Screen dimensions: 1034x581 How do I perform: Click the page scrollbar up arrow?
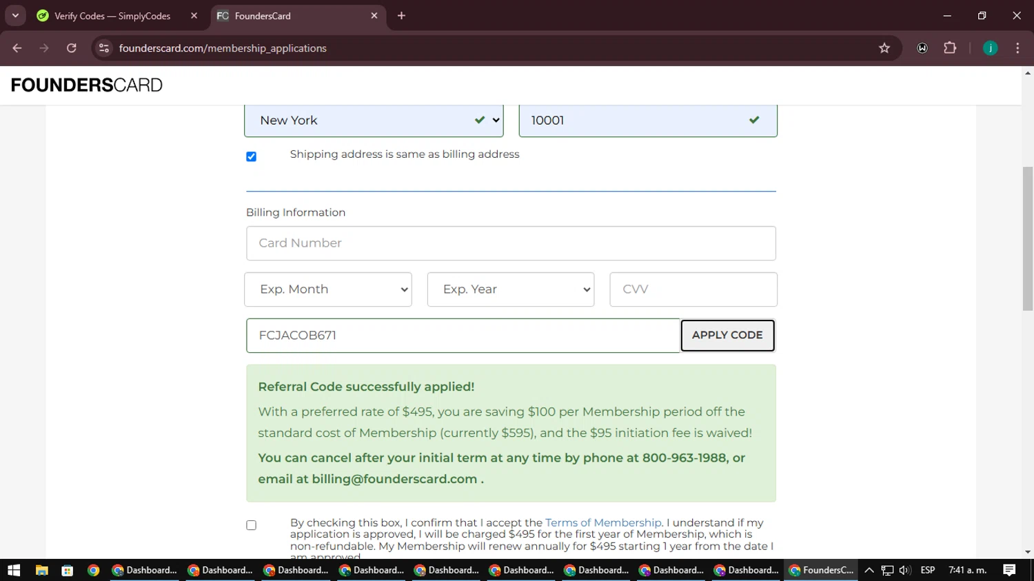tap(1028, 72)
